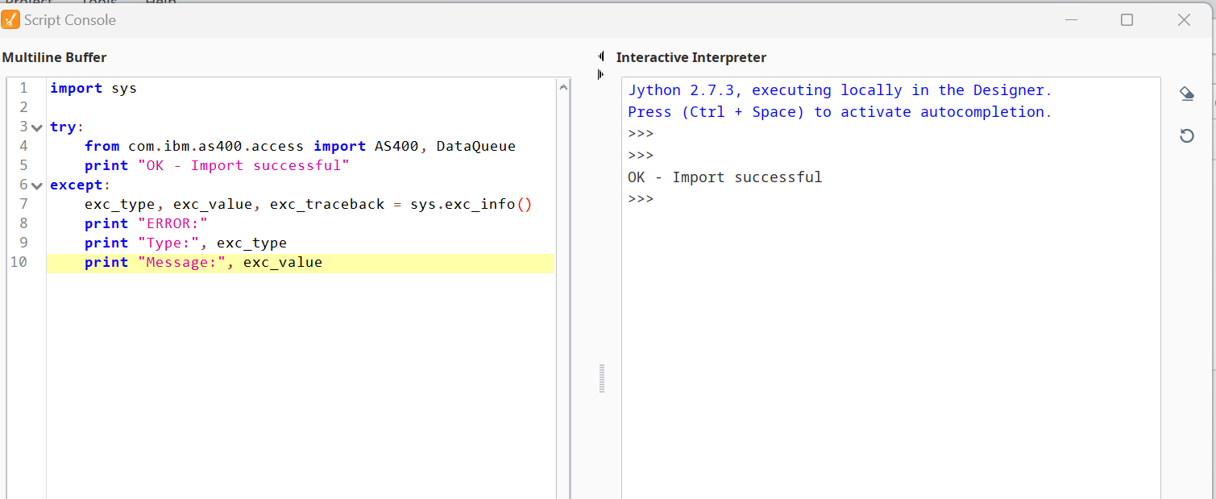Click the "Jython 2.7.3, executing locally" output line

[840, 90]
